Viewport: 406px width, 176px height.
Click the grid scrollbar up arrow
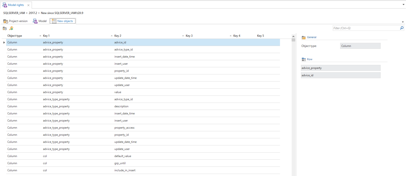(x=293, y=36)
